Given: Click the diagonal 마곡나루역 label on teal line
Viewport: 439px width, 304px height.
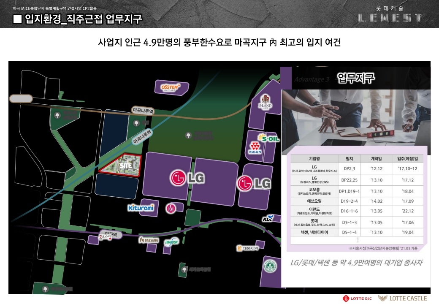Looking at the screenshot, I should click(142, 137).
